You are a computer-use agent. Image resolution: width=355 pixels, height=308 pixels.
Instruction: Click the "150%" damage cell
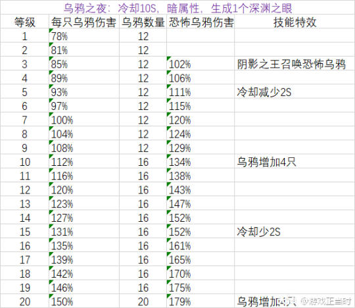[83, 301]
